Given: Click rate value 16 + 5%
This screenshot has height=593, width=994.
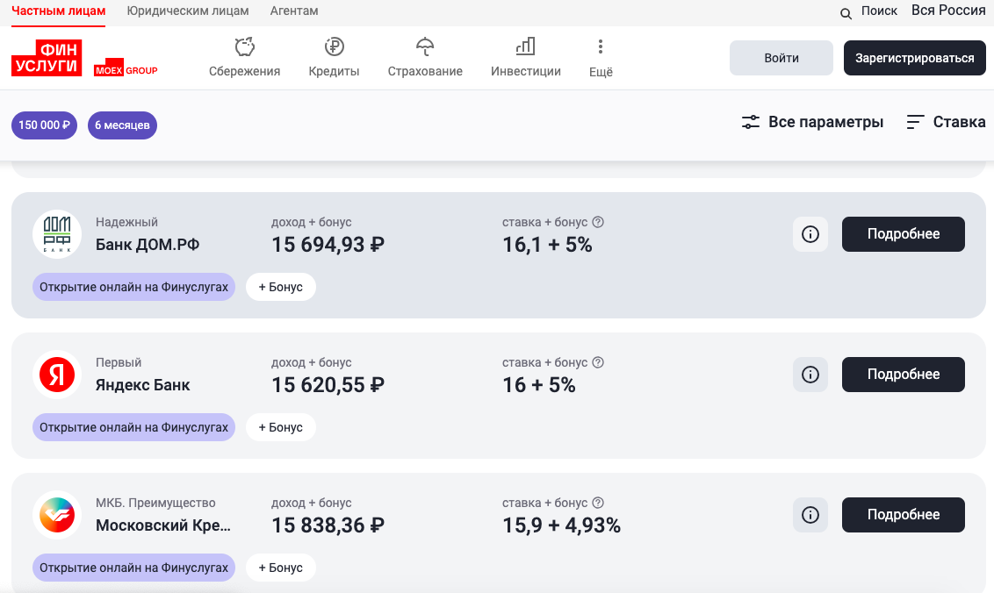Looking at the screenshot, I should point(539,385).
